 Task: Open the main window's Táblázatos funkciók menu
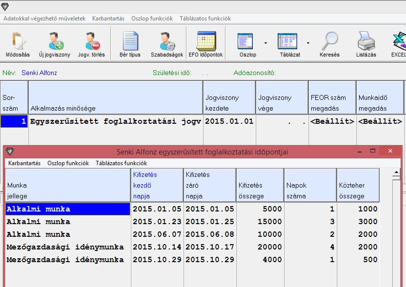[205, 19]
